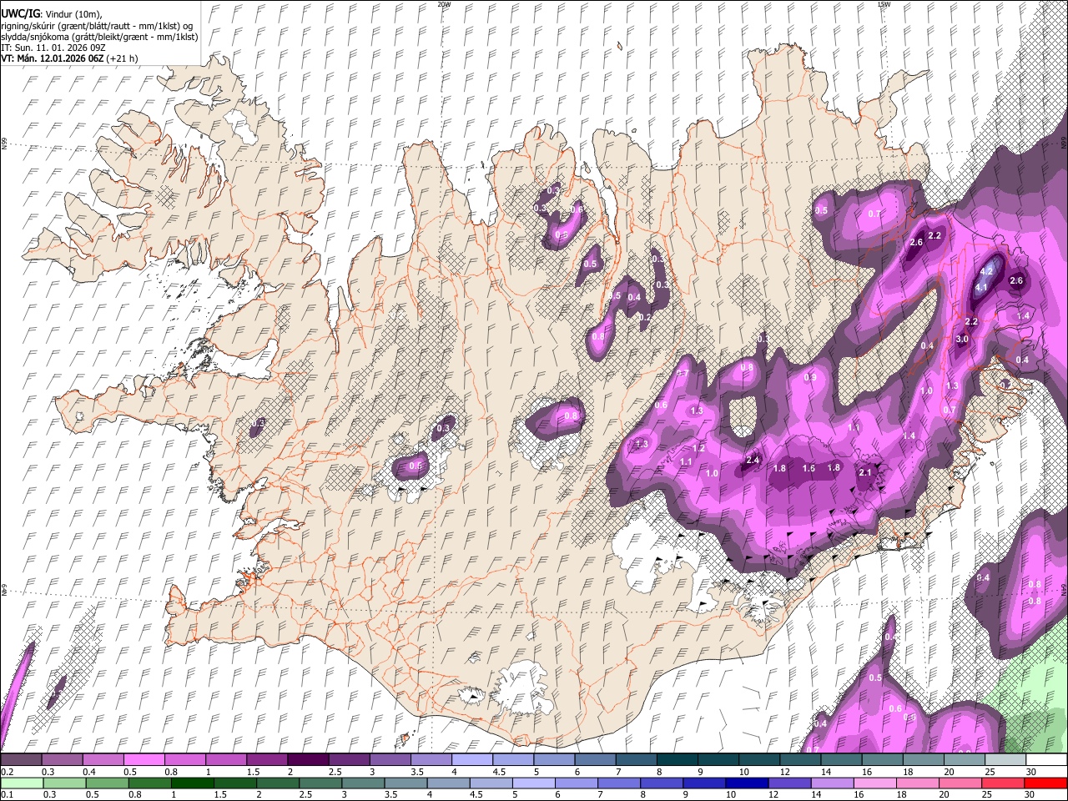
Task: Select the dark teal 8 mm snow-scale swatch
Action: (678, 759)
